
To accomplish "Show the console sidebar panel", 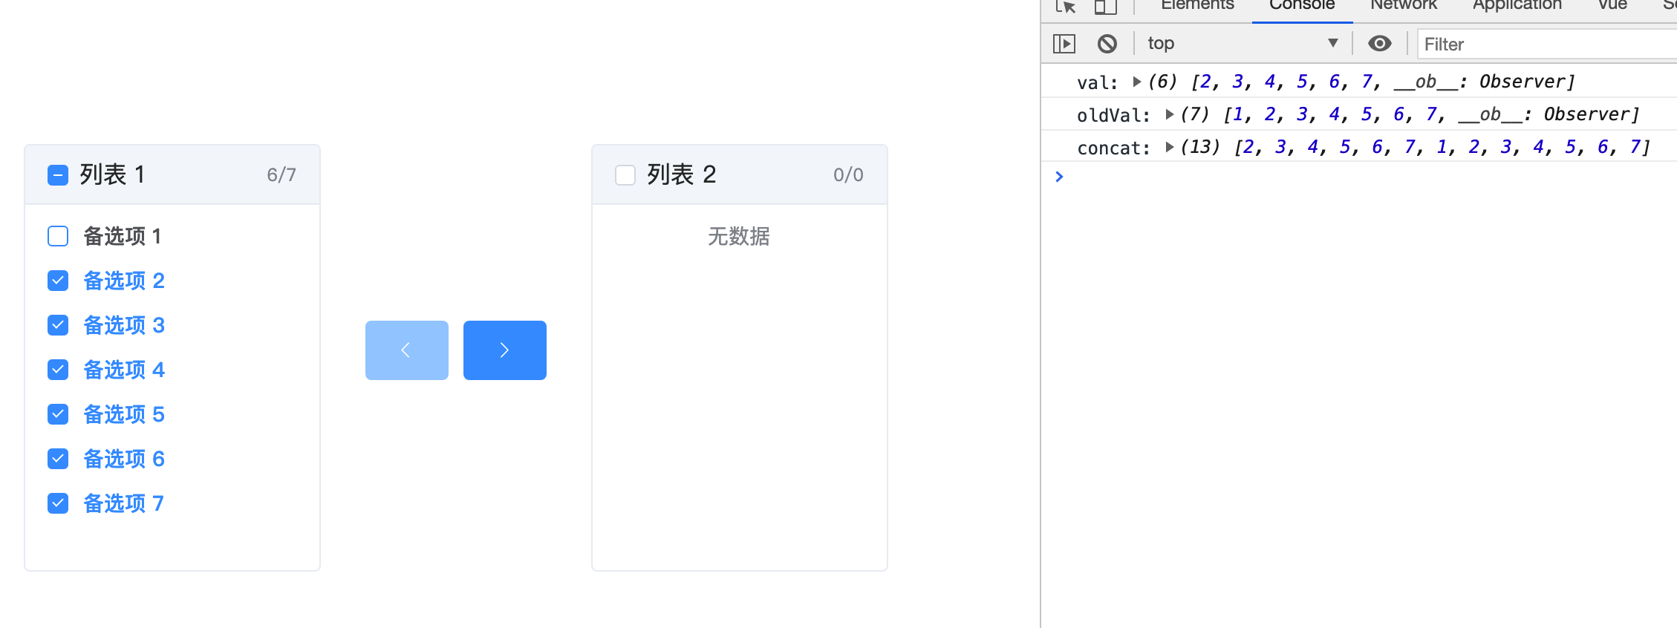I will pos(1064,44).
